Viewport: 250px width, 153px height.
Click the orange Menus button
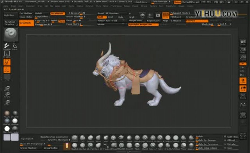[x=177, y=2]
